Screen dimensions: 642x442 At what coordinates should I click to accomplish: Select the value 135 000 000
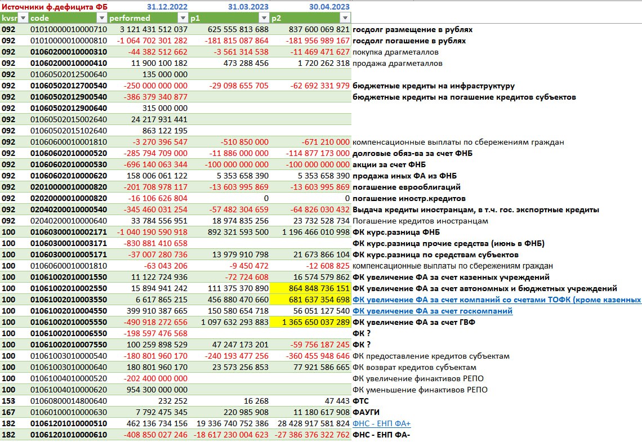(164, 74)
